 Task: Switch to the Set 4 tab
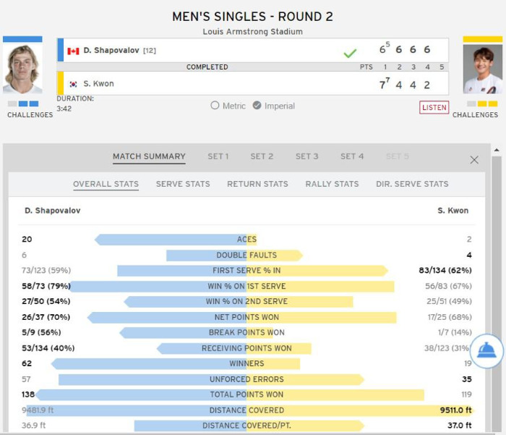click(x=352, y=156)
